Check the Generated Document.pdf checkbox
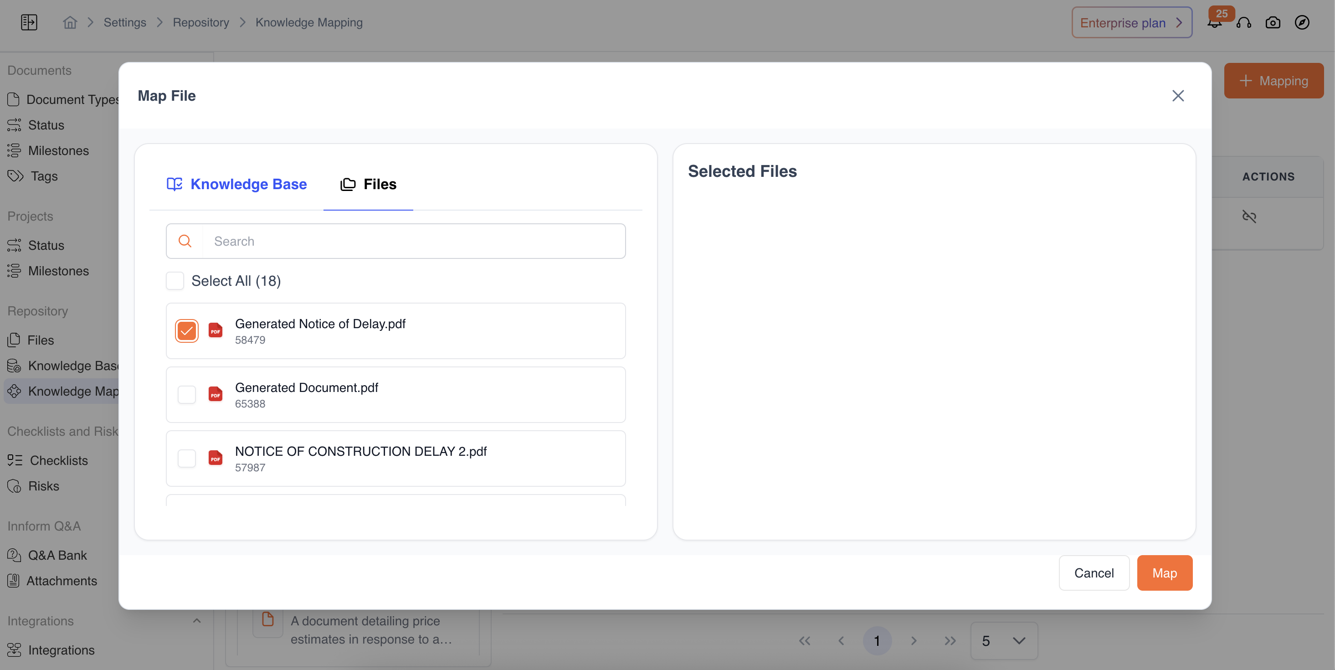Viewport: 1335px width, 670px height. point(186,395)
